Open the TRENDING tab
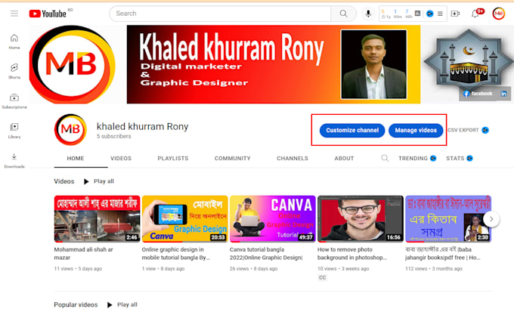Image resolution: width=514 pixels, height=309 pixels. [x=413, y=158]
